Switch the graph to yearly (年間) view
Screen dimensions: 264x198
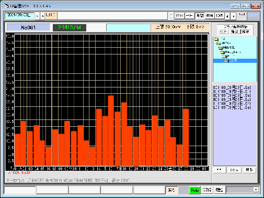(x=209, y=16)
